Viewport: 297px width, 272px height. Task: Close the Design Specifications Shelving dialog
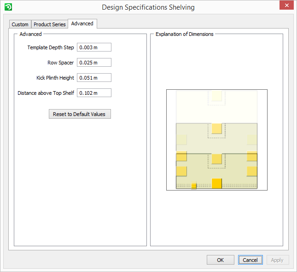[286, 6]
